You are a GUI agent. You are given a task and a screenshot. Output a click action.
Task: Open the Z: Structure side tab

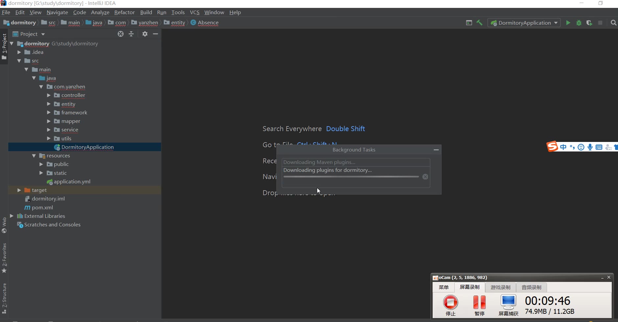(4, 298)
